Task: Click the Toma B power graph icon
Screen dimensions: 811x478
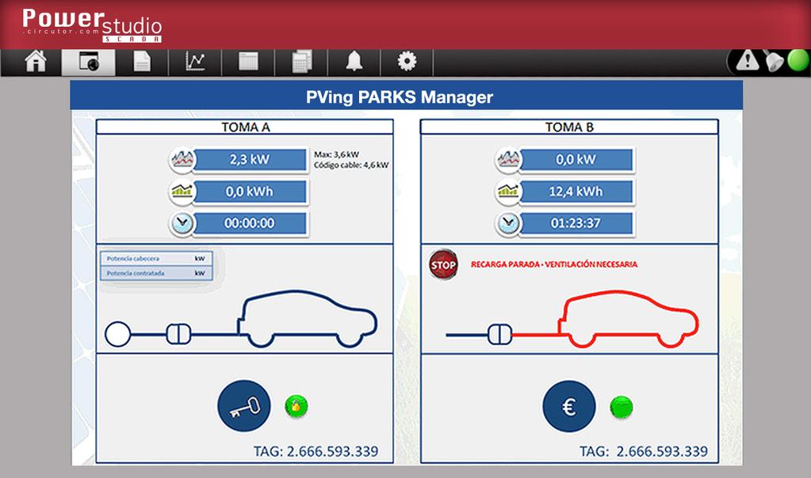Action: 508,160
